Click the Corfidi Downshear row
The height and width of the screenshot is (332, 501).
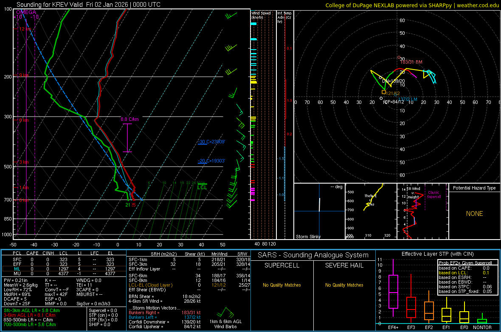coord(165,322)
